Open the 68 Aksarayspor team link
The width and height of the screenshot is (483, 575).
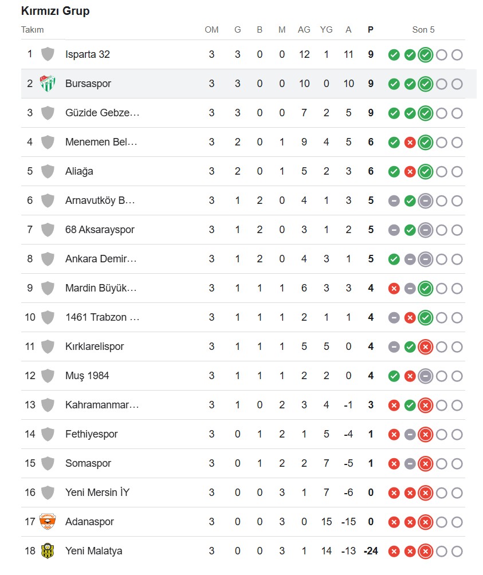tap(100, 230)
